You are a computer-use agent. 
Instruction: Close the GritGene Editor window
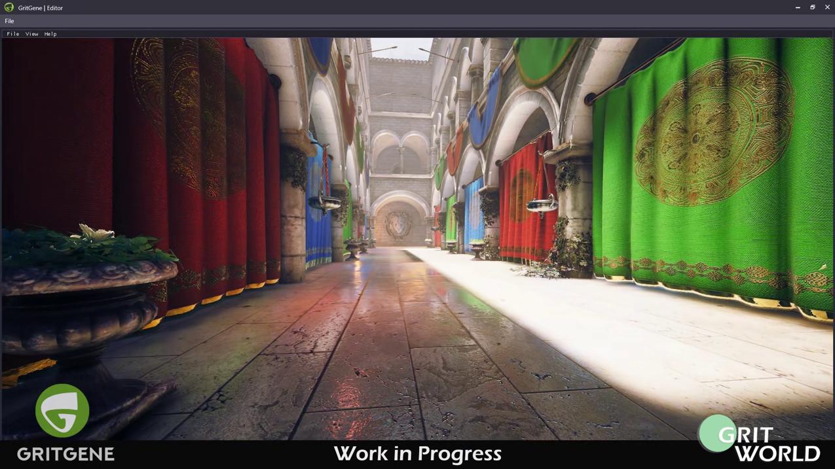tap(827, 7)
